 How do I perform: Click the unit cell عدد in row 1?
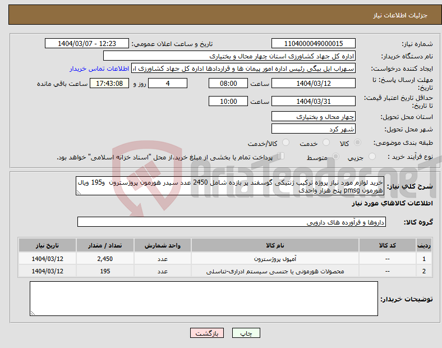(162, 259)
